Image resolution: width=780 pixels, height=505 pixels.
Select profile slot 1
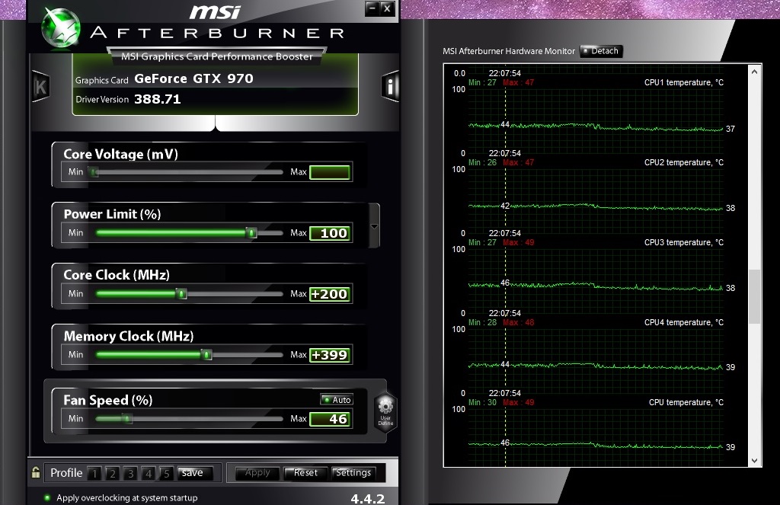click(94, 473)
